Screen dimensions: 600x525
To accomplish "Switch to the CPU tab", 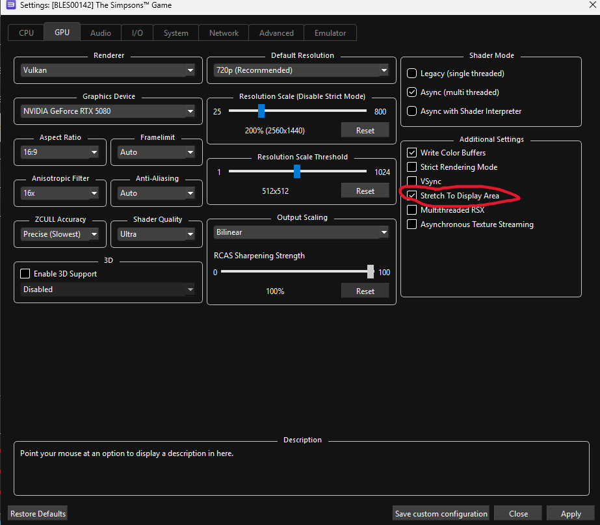I will click(x=27, y=33).
